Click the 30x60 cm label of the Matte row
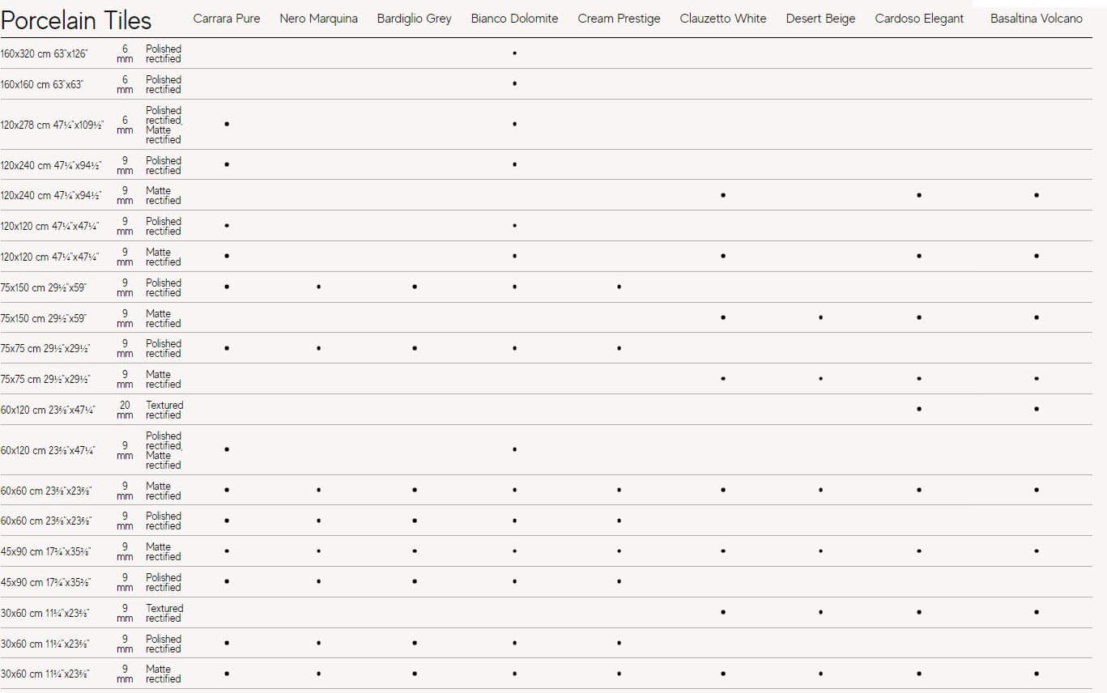The image size is (1107, 693). point(45,674)
